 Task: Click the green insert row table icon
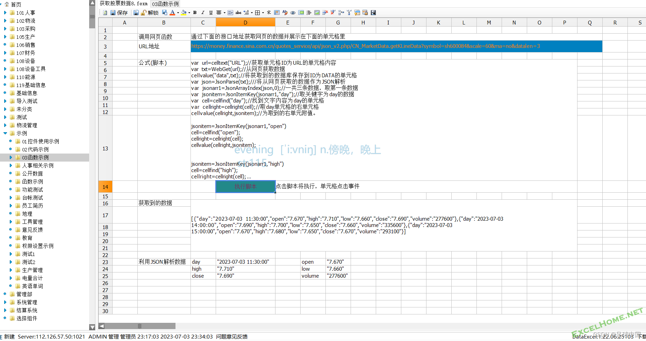(301, 13)
